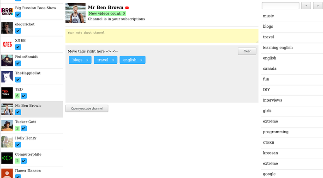Focus the new tag input field
The width and height of the screenshot is (323, 178).
coord(281,6)
